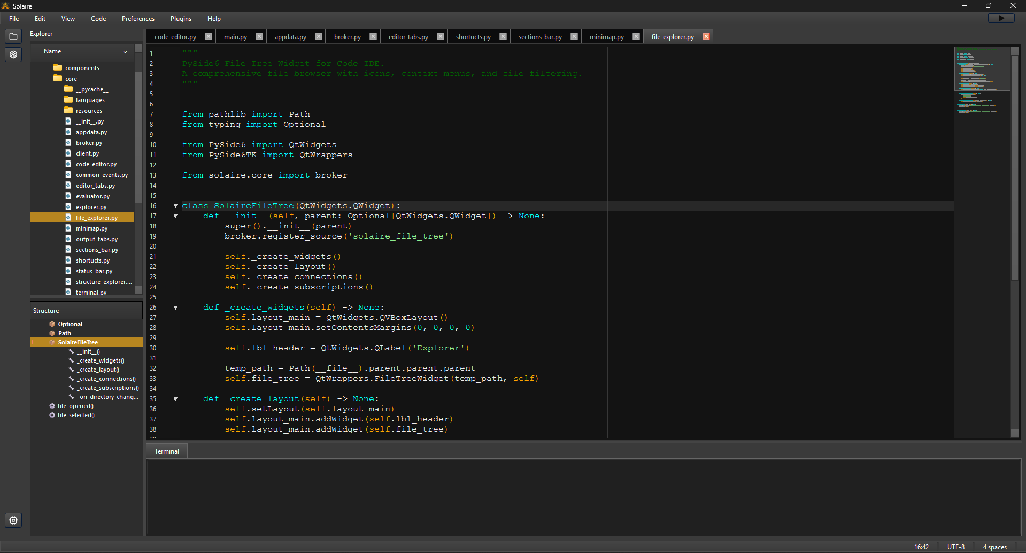Screen dimensions: 1026x553
Task: Click the Optional class icon in Structure
Action: 52,324
